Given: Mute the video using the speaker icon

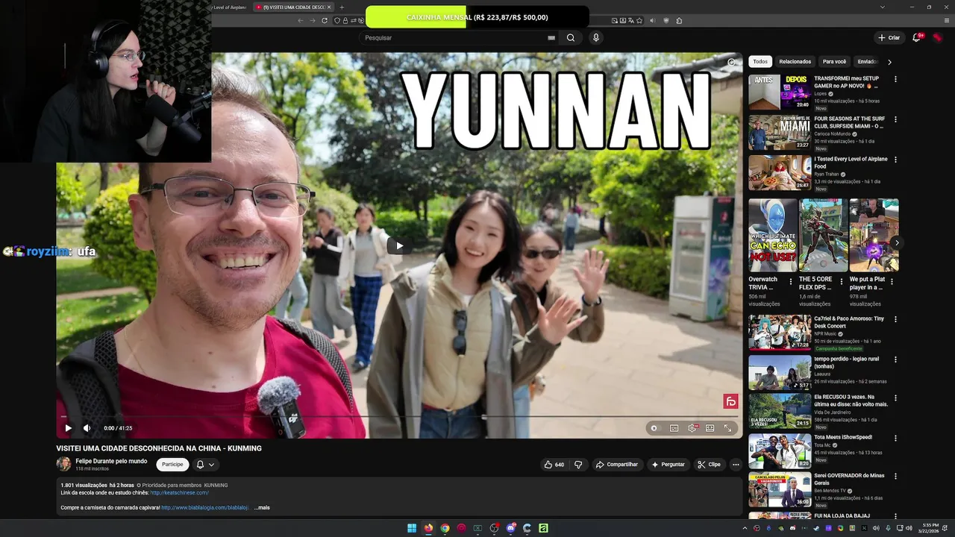Looking at the screenshot, I should (87, 428).
